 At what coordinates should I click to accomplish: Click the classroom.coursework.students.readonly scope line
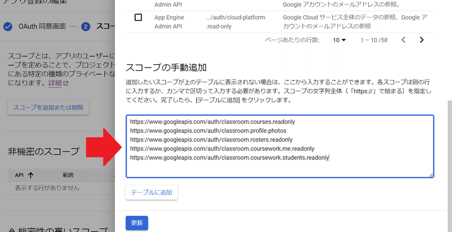click(229, 158)
